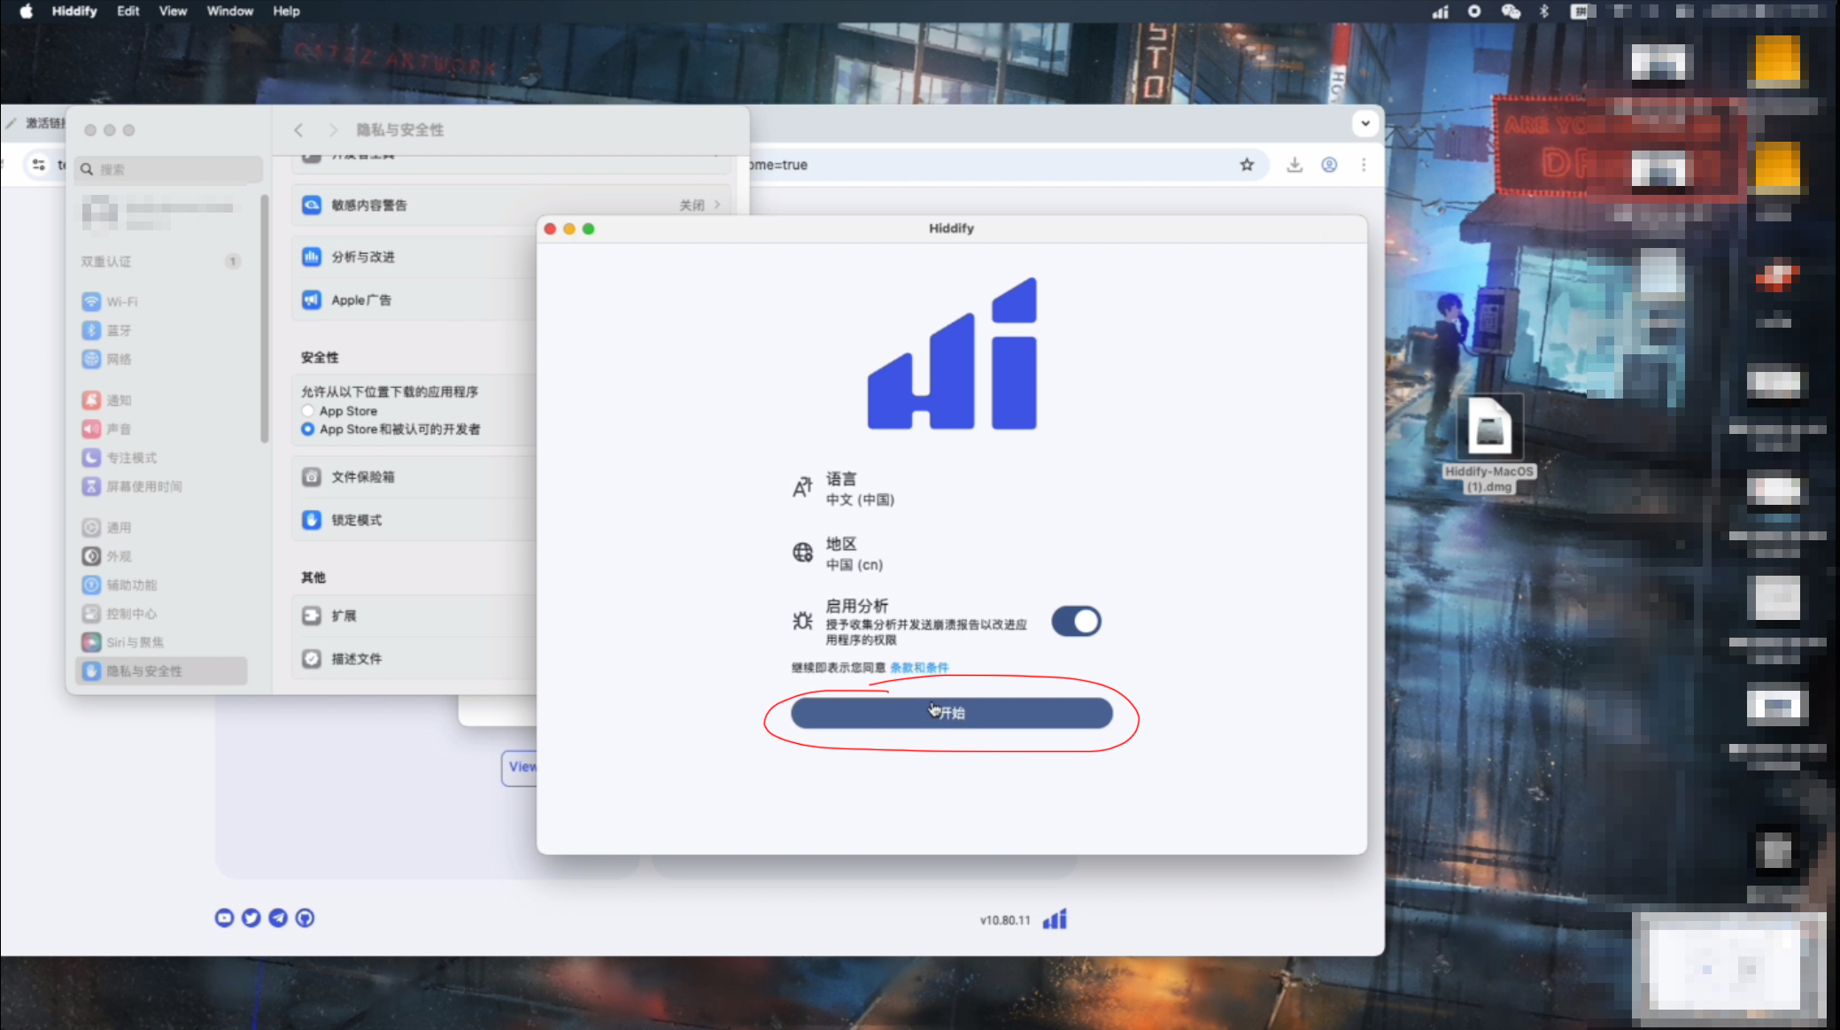Open the View menu
Image resolution: width=1840 pixels, height=1030 pixels.
point(173,11)
